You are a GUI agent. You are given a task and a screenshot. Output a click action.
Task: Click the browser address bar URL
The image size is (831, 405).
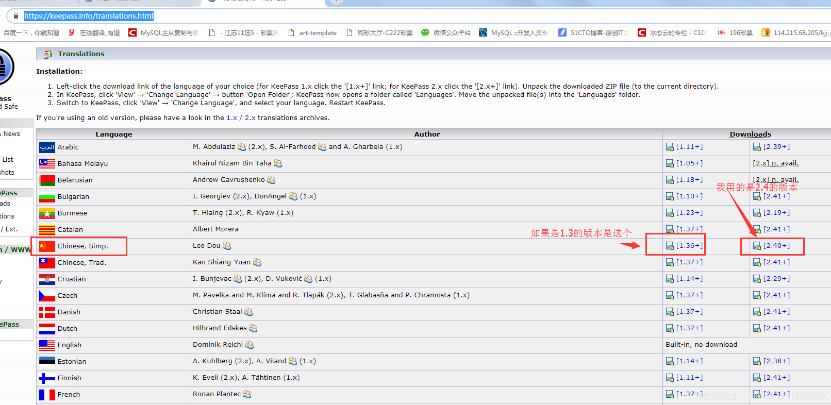[x=89, y=16]
